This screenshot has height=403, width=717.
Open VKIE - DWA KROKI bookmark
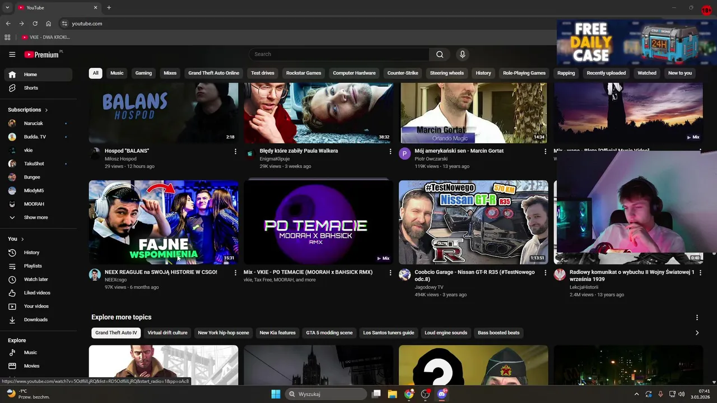(x=46, y=38)
